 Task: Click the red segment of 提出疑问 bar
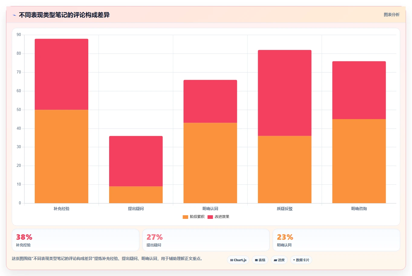136,161
